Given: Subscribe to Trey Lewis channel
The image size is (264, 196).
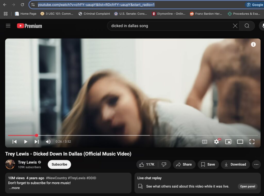Looking at the screenshot, I should point(59,164).
